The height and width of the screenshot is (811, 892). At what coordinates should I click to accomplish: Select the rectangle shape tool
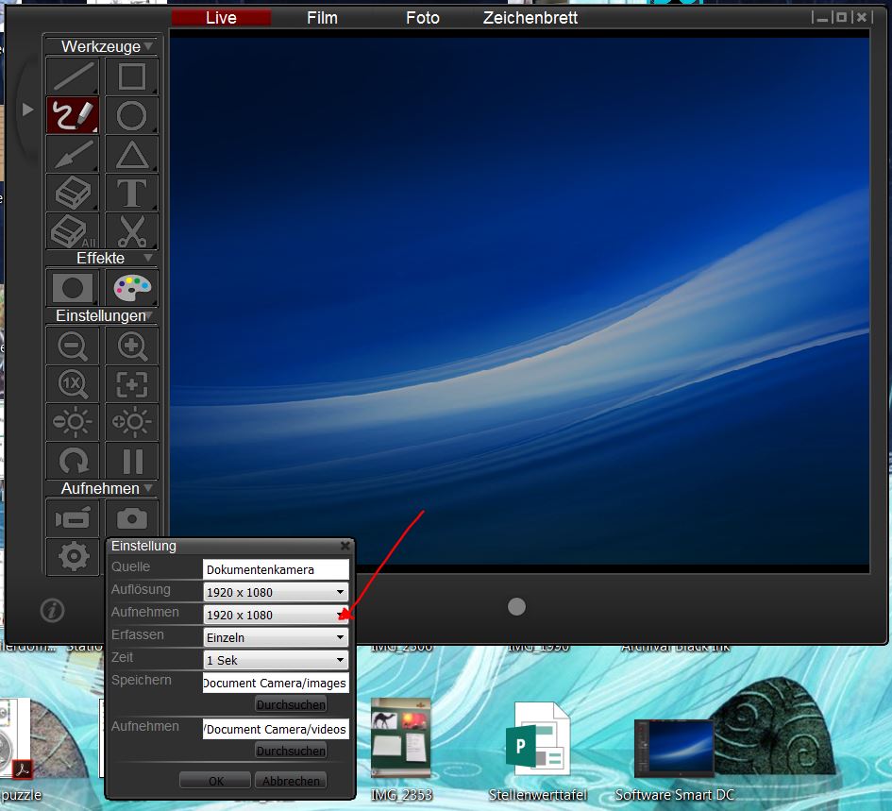coord(131,76)
